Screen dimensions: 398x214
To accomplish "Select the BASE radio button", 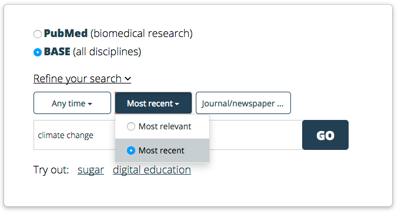I will pos(38,52).
